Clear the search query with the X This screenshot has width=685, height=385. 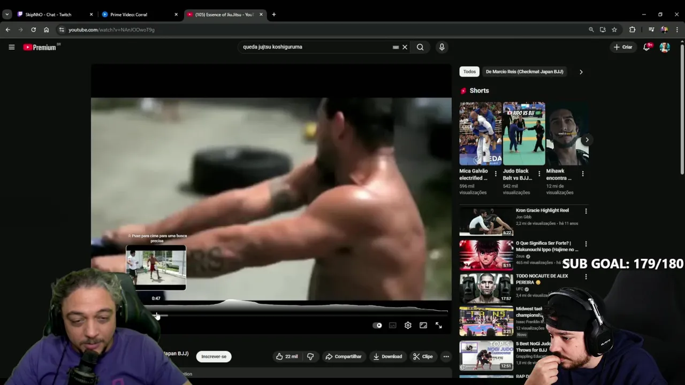(x=405, y=47)
